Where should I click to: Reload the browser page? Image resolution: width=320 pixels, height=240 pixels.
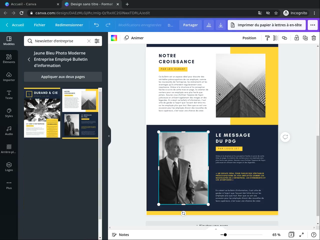point(21,13)
